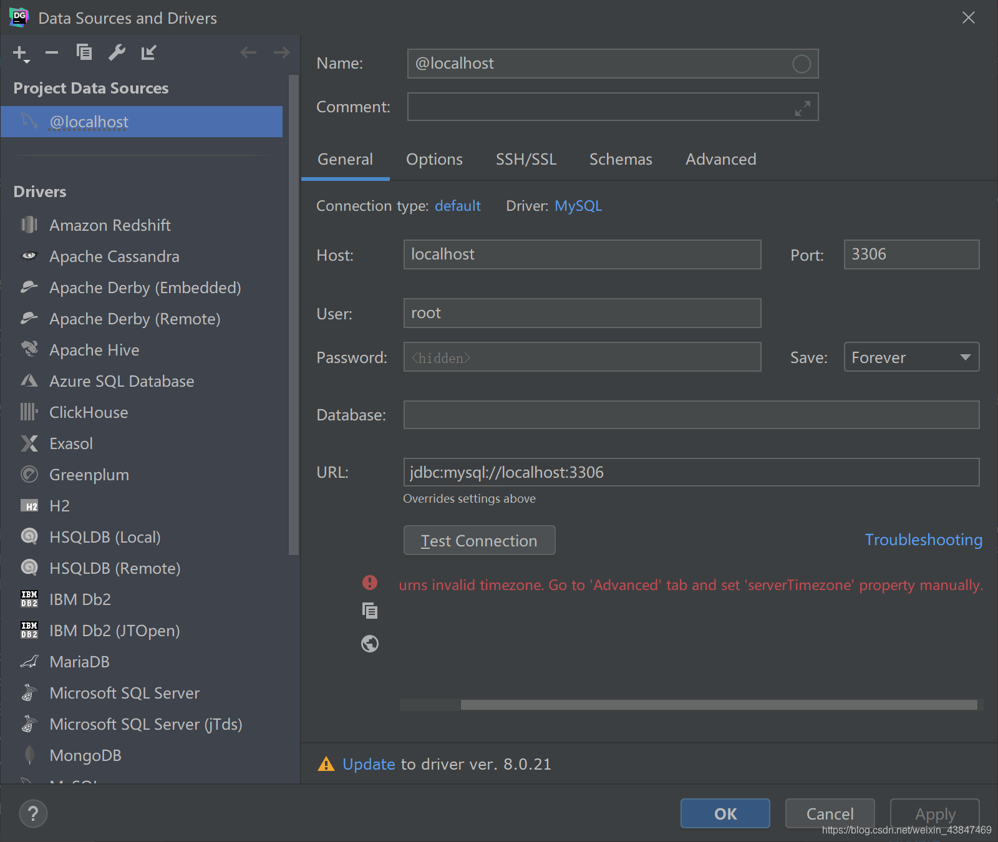Select the Microsoft SQL Server (jTds) driver
998x842 pixels.
click(142, 724)
